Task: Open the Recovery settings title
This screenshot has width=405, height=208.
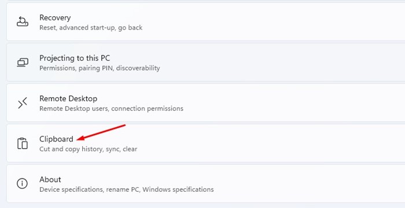Action: pos(55,18)
